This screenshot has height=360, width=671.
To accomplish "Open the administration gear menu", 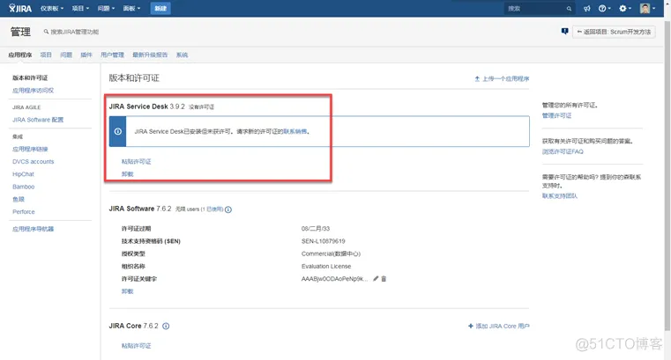I will tap(625, 8).
